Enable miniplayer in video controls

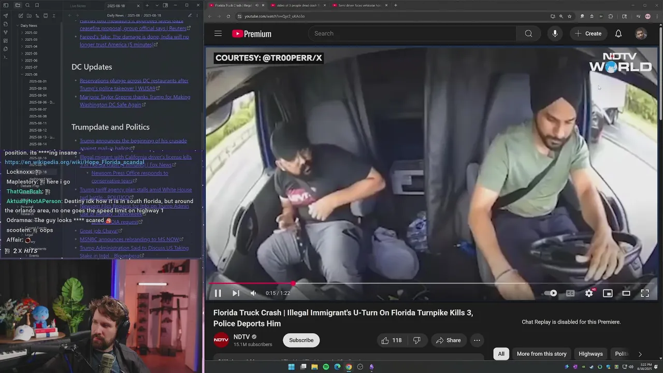(608, 293)
